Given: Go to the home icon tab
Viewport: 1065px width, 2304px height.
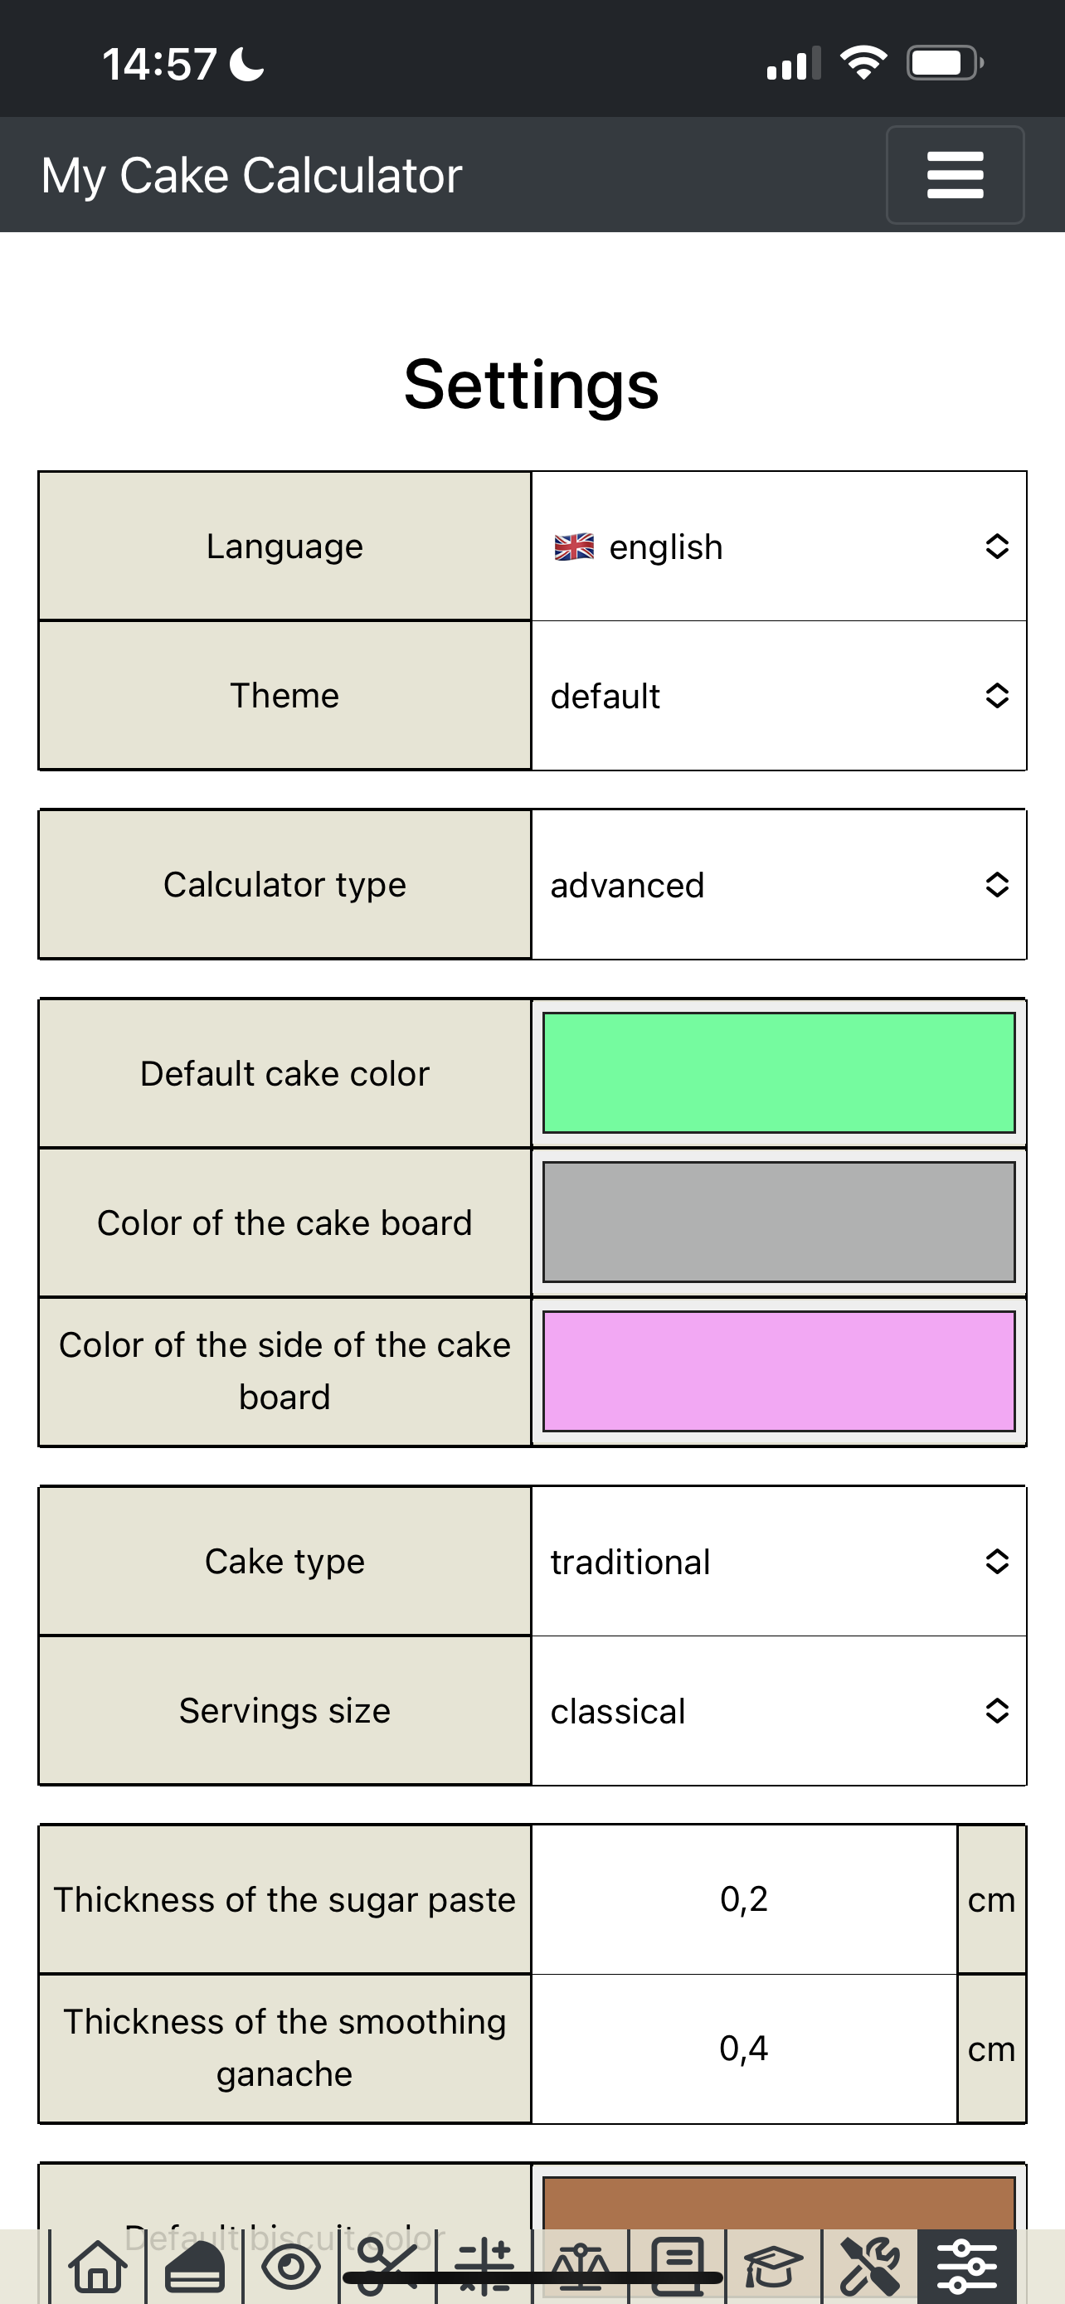Looking at the screenshot, I should [99, 2267].
